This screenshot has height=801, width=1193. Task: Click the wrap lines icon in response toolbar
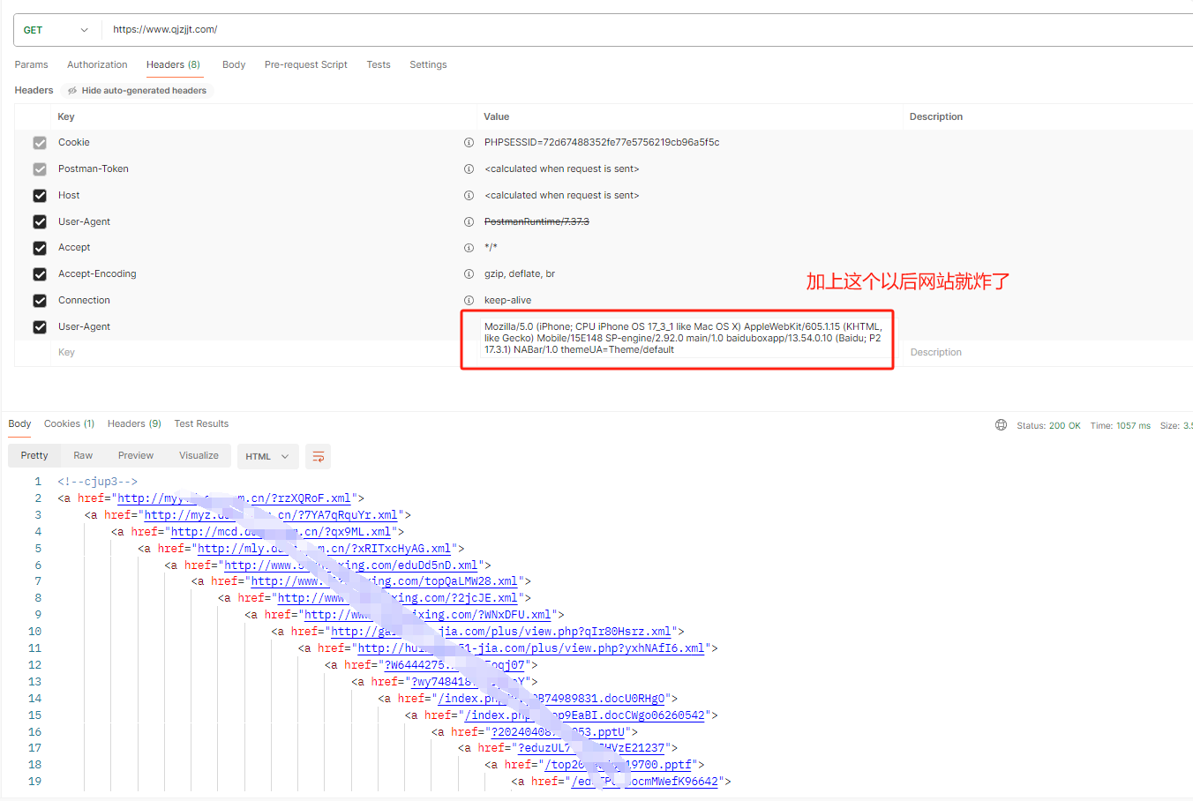319,456
